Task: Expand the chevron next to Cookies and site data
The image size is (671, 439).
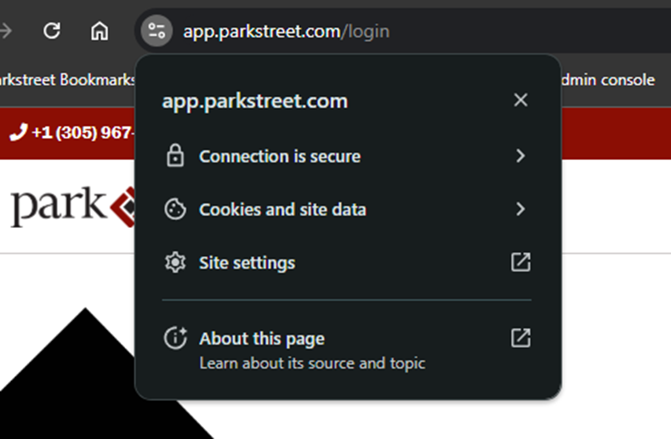Action: pyautogui.click(x=520, y=209)
